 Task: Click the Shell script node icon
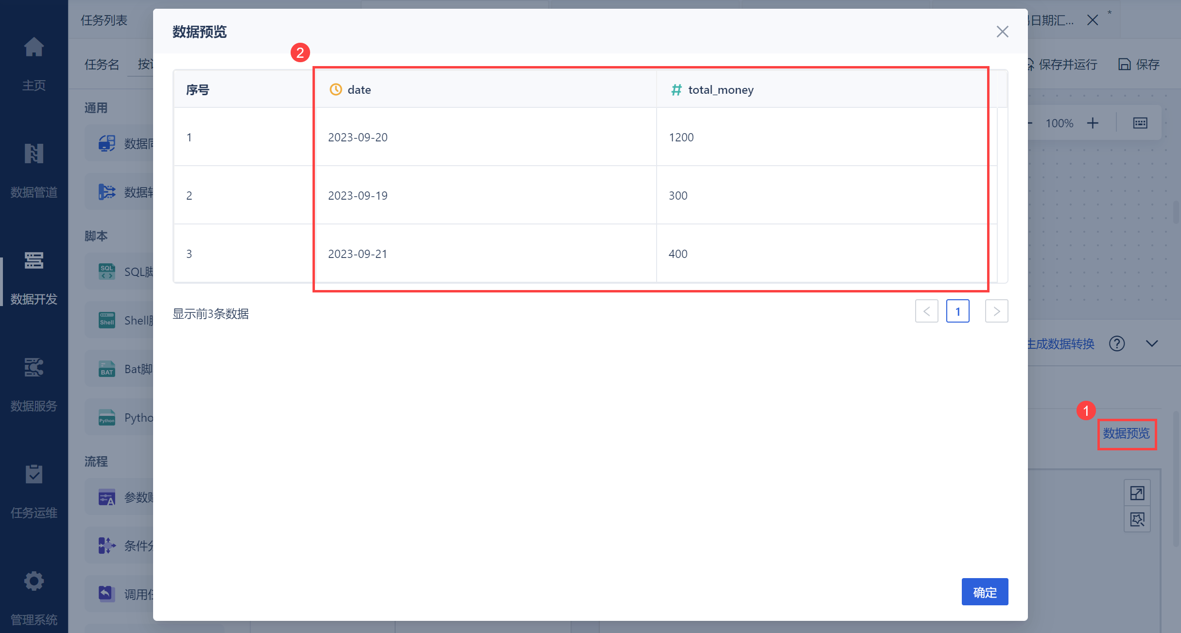[107, 320]
